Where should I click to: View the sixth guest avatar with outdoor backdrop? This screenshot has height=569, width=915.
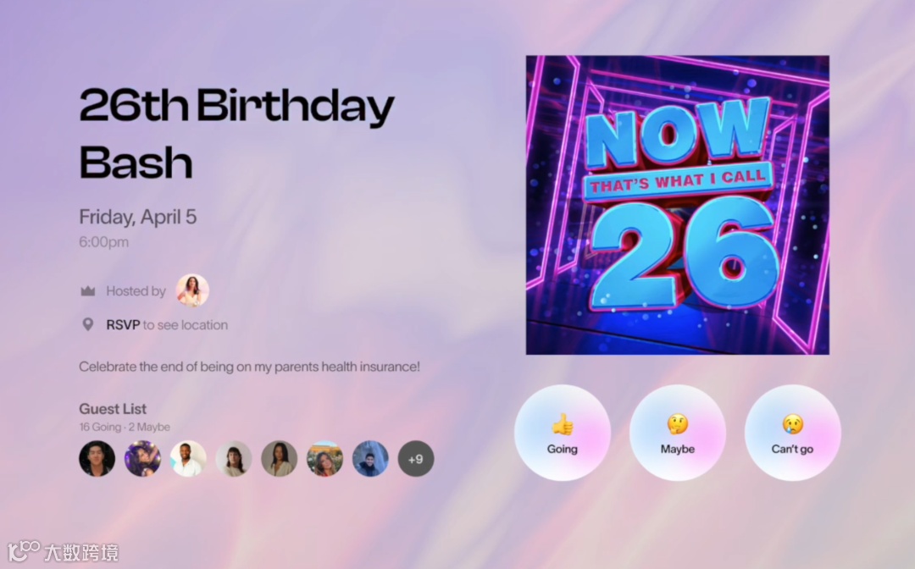pyautogui.click(x=324, y=459)
